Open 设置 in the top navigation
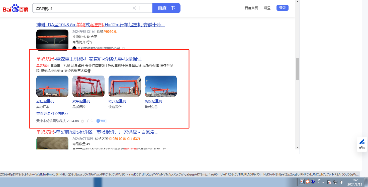This screenshot has height=187, width=368. pos(267,8)
